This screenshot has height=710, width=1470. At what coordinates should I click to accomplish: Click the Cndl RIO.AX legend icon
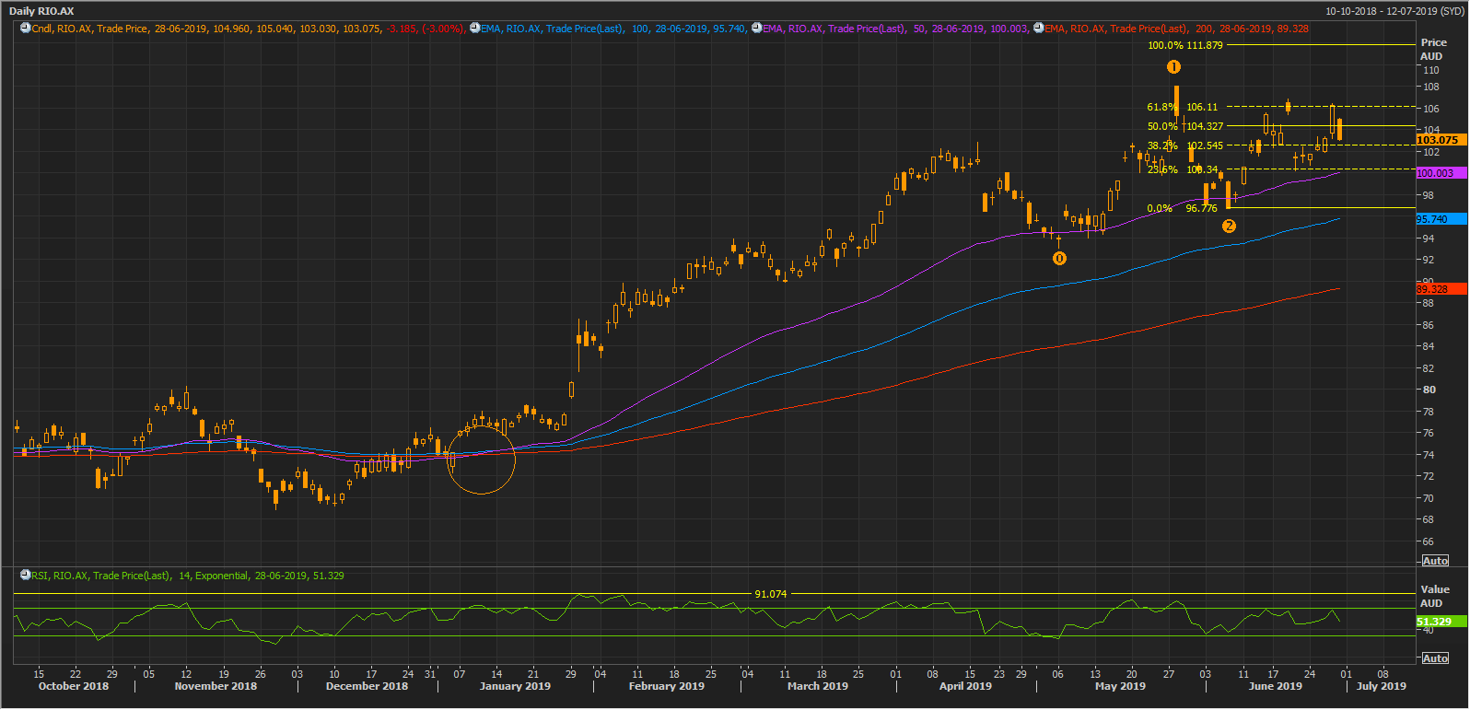tap(26, 29)
